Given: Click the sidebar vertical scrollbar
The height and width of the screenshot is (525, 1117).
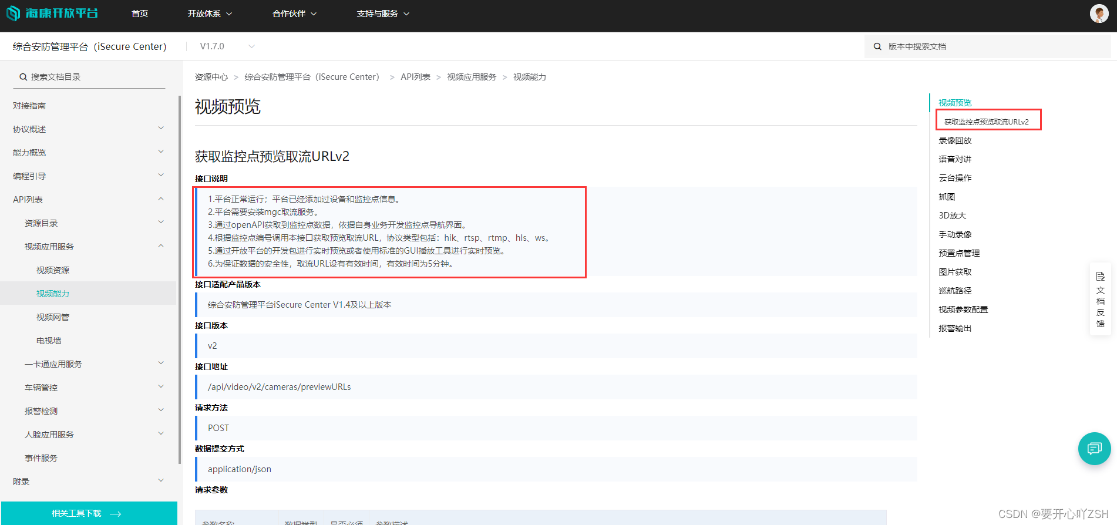Looking at the screenshot, I should click(x=180, y=279).
